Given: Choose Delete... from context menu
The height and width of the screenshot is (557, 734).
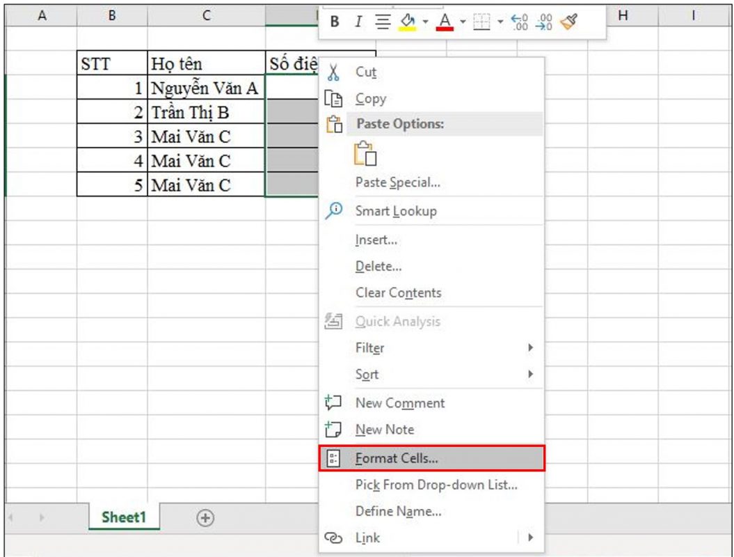Looking at the screenshot, I should pyautogui.click(x=431, y=266).
